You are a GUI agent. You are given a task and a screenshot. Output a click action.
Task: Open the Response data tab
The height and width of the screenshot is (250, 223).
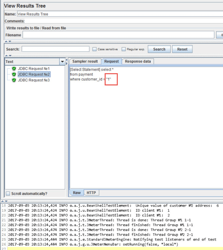[x=138, y=61]
